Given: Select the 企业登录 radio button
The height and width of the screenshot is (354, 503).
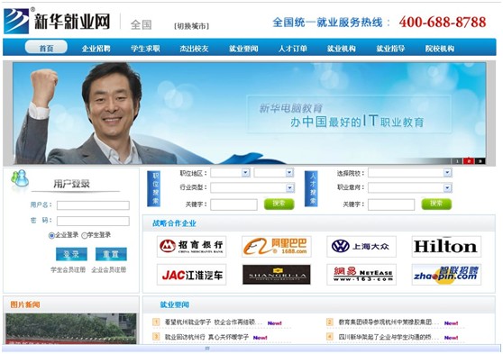Looking at the screenshot, I should coord(51,236).
